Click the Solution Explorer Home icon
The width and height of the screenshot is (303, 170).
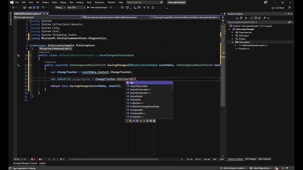[237, 18]
